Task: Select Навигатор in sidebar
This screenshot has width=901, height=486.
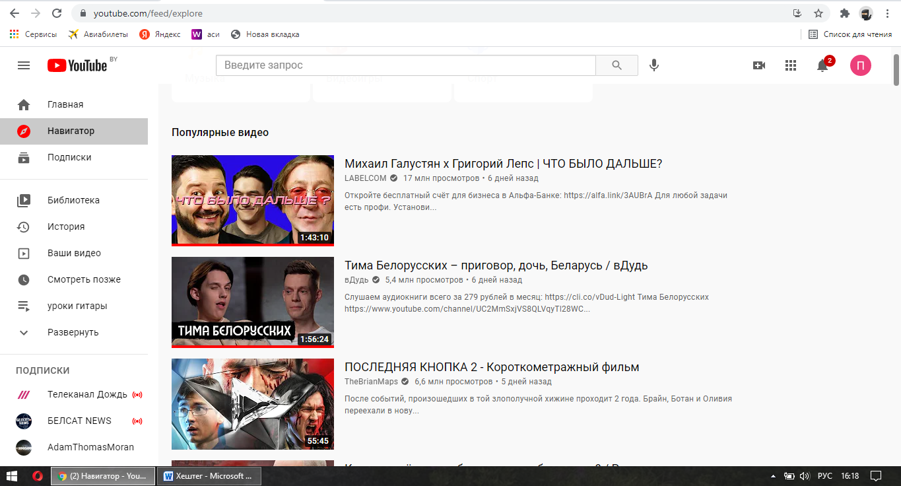Action: point(74,131)
